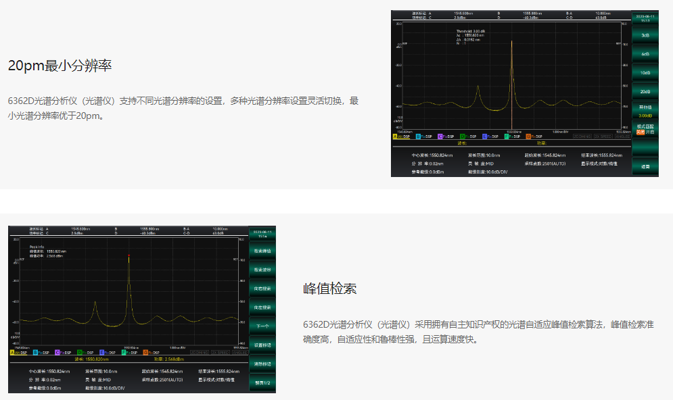Viewport: 673px width, 400px height.
Task: Open the 其他值 3.00dB threshold setting
Action: pyautogui.click(x=645, y=111)
